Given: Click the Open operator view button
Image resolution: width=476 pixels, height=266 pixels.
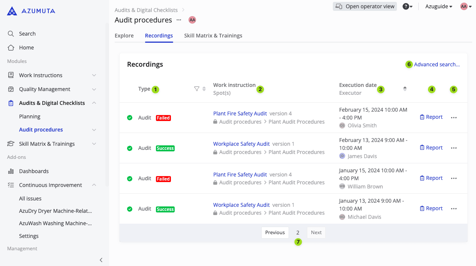Looking at the screenshot, I should click(364, 6).
